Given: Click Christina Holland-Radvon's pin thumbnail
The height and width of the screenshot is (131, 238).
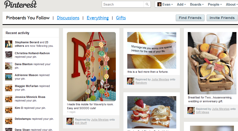Looking at the screenshot, I should coord(9,55).
